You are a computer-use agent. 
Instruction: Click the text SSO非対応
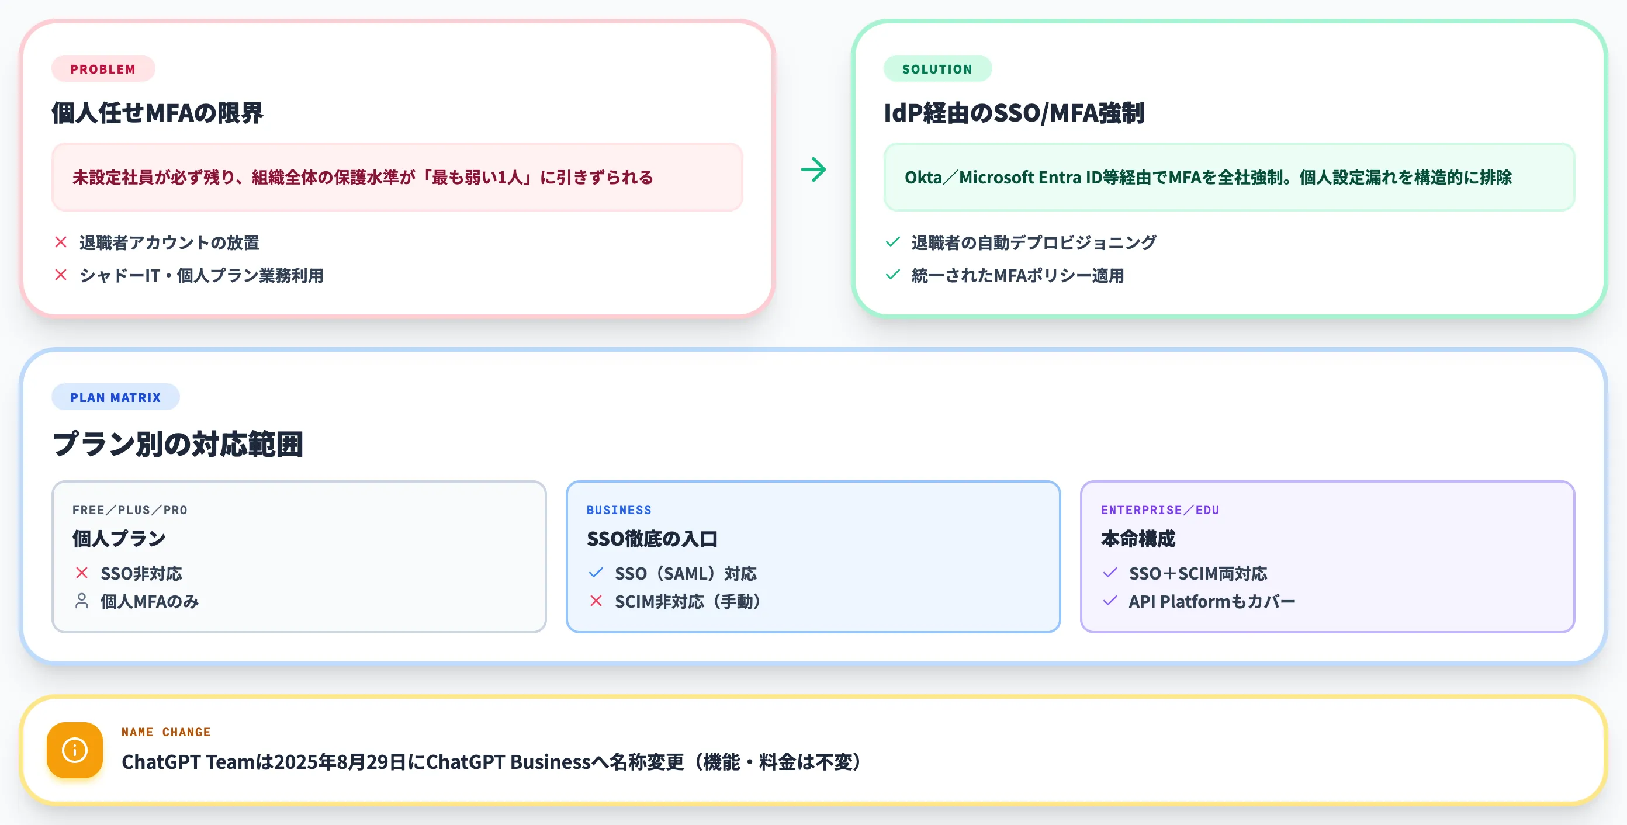[141, 573]
